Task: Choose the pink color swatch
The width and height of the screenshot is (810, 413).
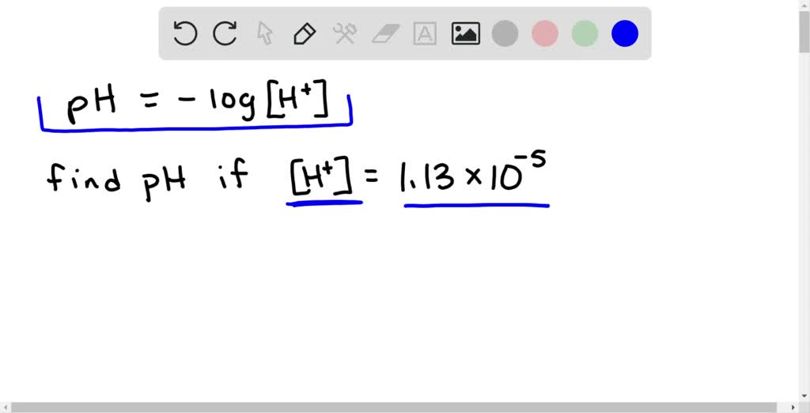Action: tap(545, 33)
